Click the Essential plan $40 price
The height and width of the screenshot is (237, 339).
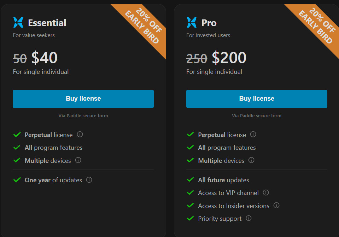(44, 58)
